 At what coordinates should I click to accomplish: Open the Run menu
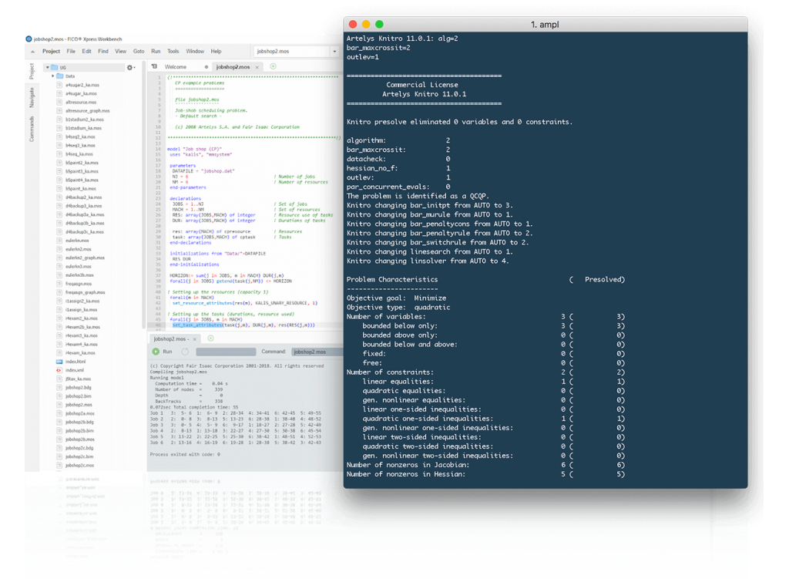click(x=156, y=51)
